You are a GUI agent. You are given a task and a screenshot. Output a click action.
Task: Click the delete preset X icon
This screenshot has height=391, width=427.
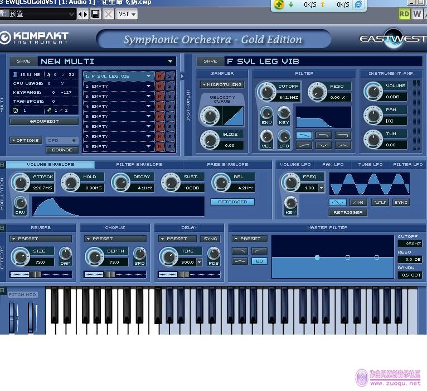tap(108, 14)
